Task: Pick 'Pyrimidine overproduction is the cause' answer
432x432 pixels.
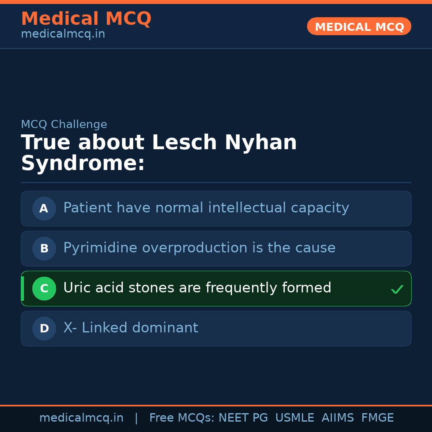Action: (x=199, y=248)
